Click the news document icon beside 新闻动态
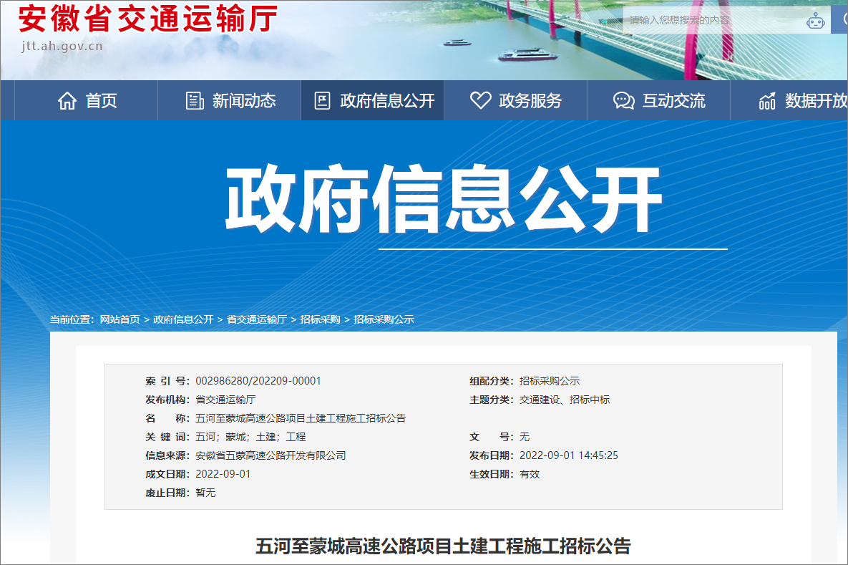This screenshot has width=848, height=565. click(x=195, y=101)
